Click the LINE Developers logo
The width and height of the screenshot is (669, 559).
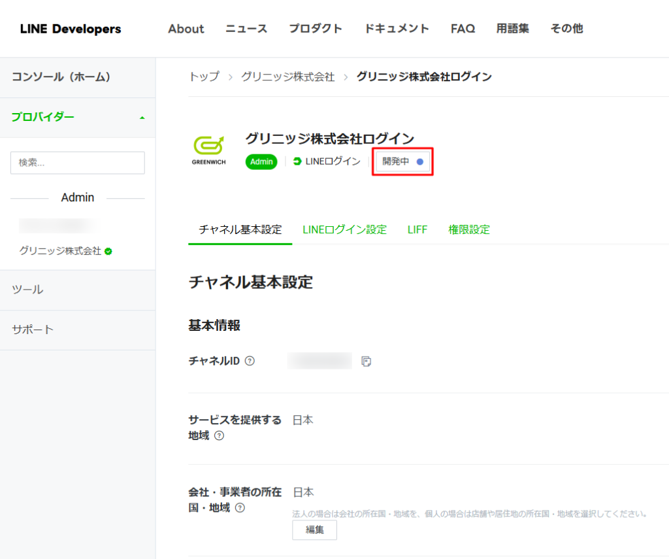pyautogui.click(x=71, y=29)
